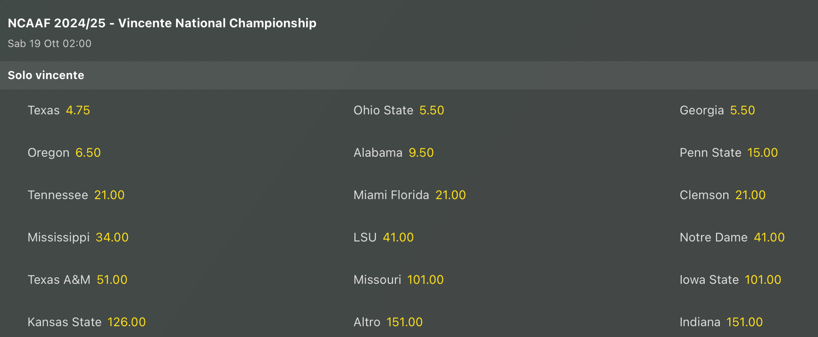Select Miami Florida odds
Screen dimensions: 818x337
pyautogui.click(x=409, y=195)
